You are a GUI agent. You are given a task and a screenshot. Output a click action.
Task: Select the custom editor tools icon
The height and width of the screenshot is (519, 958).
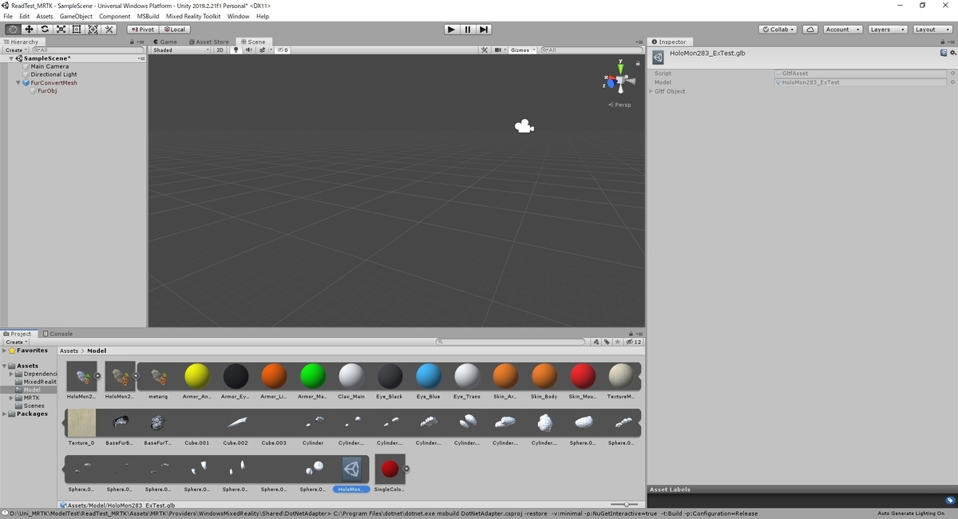109,30
